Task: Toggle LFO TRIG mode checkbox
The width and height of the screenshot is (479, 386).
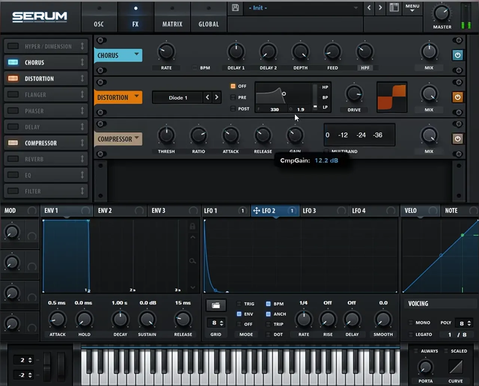Action: 239,304
